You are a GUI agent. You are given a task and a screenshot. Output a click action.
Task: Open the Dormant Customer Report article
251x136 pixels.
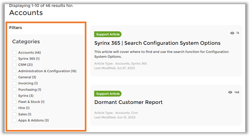pyautogui.click(x=128, y=102)
